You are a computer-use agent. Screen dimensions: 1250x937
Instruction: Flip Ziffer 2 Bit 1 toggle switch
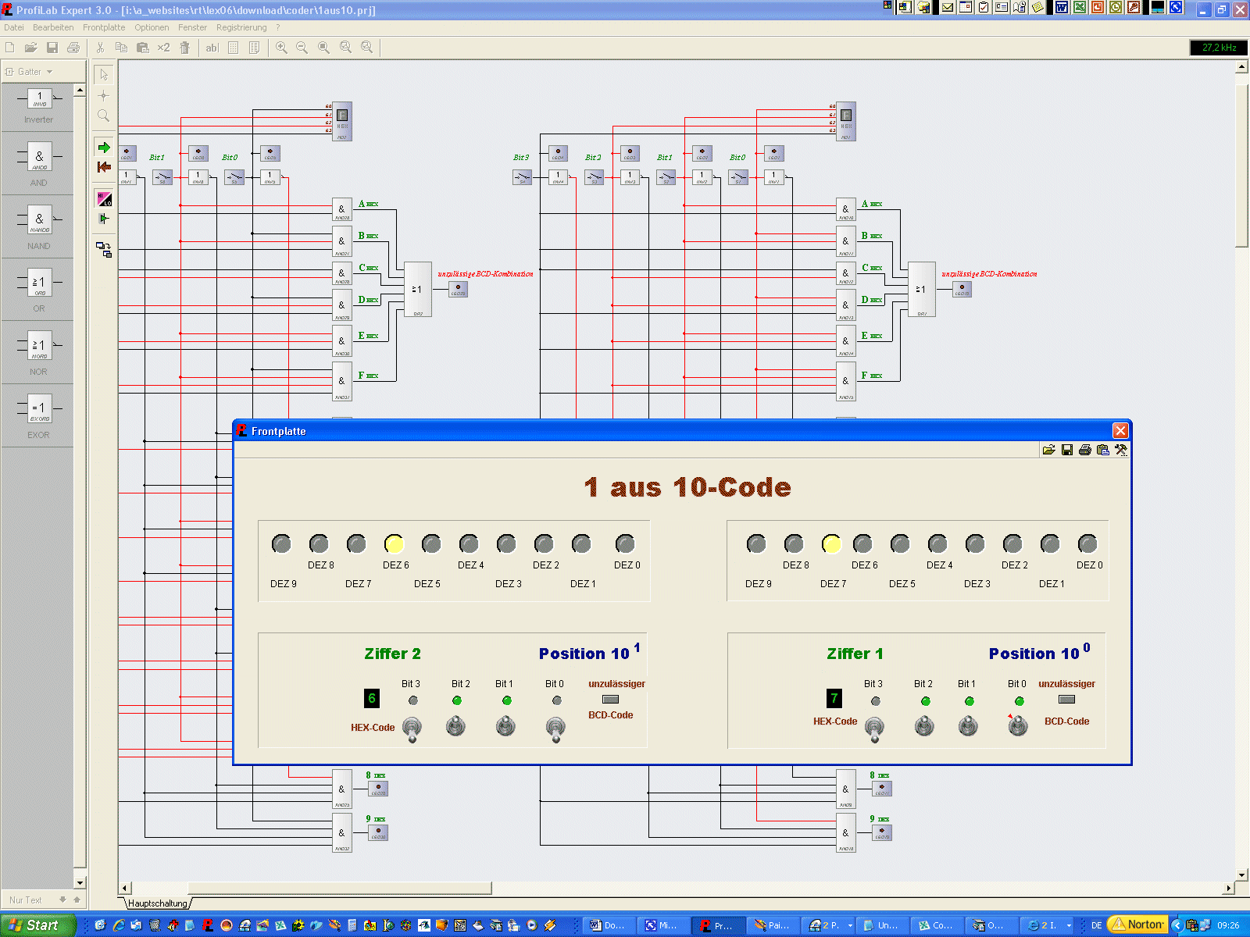tap(505, 726)
